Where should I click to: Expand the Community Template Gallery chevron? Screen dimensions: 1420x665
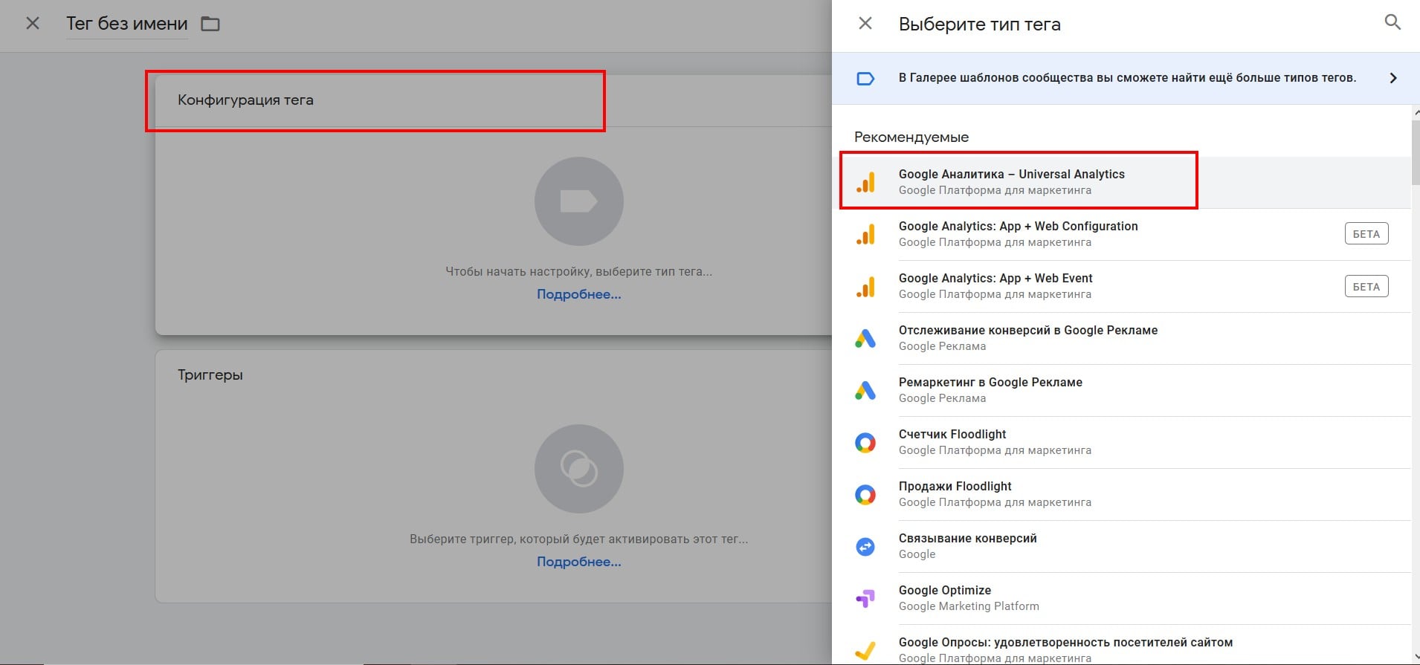point(1392,78)
